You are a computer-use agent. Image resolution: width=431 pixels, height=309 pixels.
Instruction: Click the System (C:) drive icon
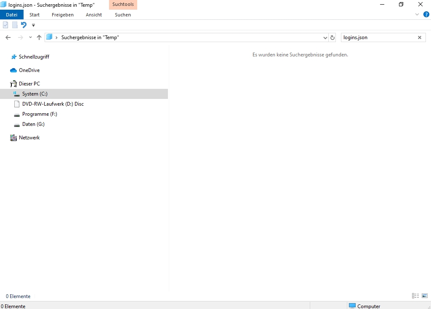click(16, 94)
